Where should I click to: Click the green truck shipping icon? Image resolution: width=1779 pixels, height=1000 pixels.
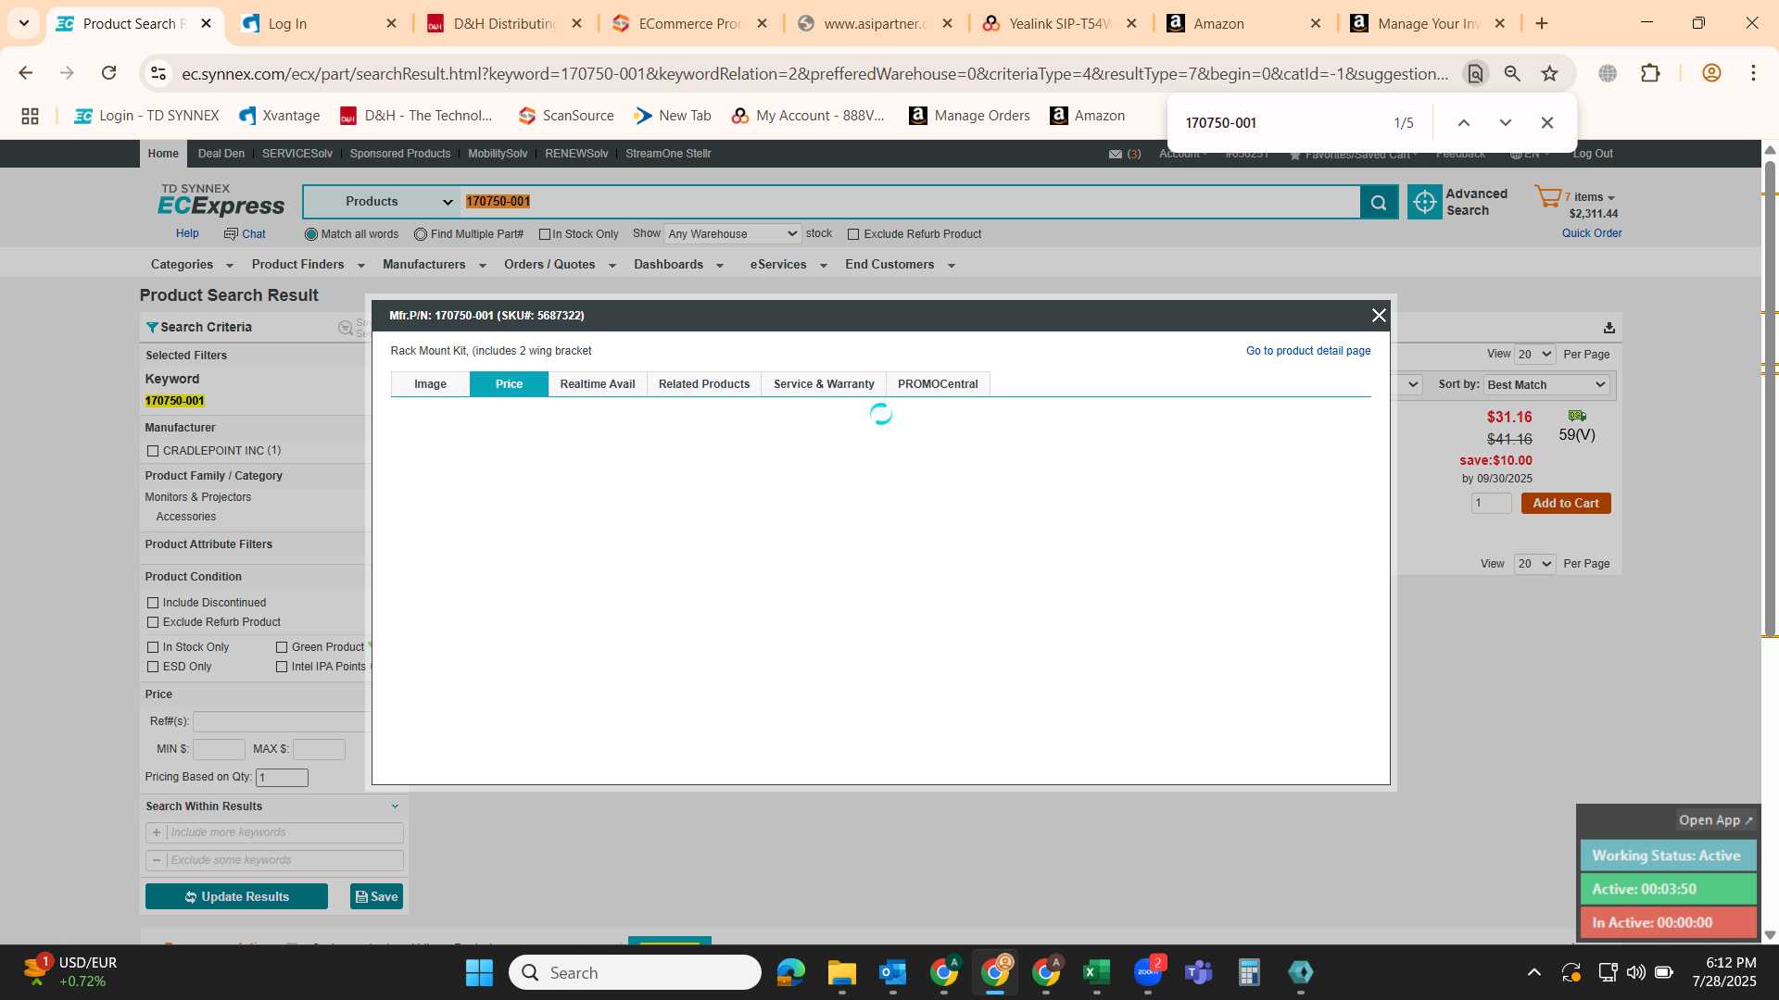click(x=1577, y=416)
